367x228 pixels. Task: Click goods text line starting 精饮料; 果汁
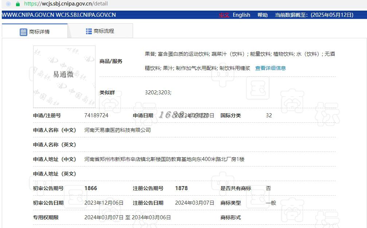(197, 68)
